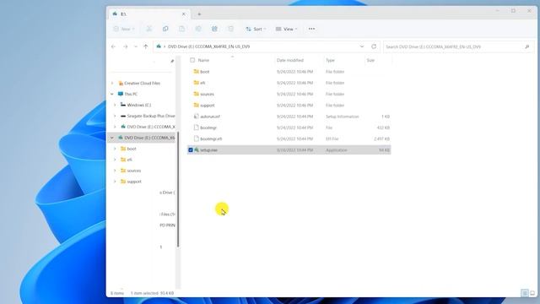The width and height of the screenshot is (540, 304).
Task: Click the Share icon in toolbar
Action: pyautogui.click(x=214, y=29)
